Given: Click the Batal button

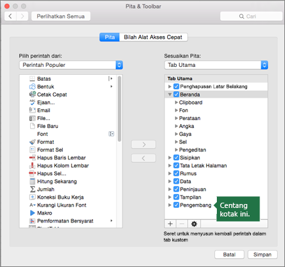Looking at the screenshot, I should [229, 255].
